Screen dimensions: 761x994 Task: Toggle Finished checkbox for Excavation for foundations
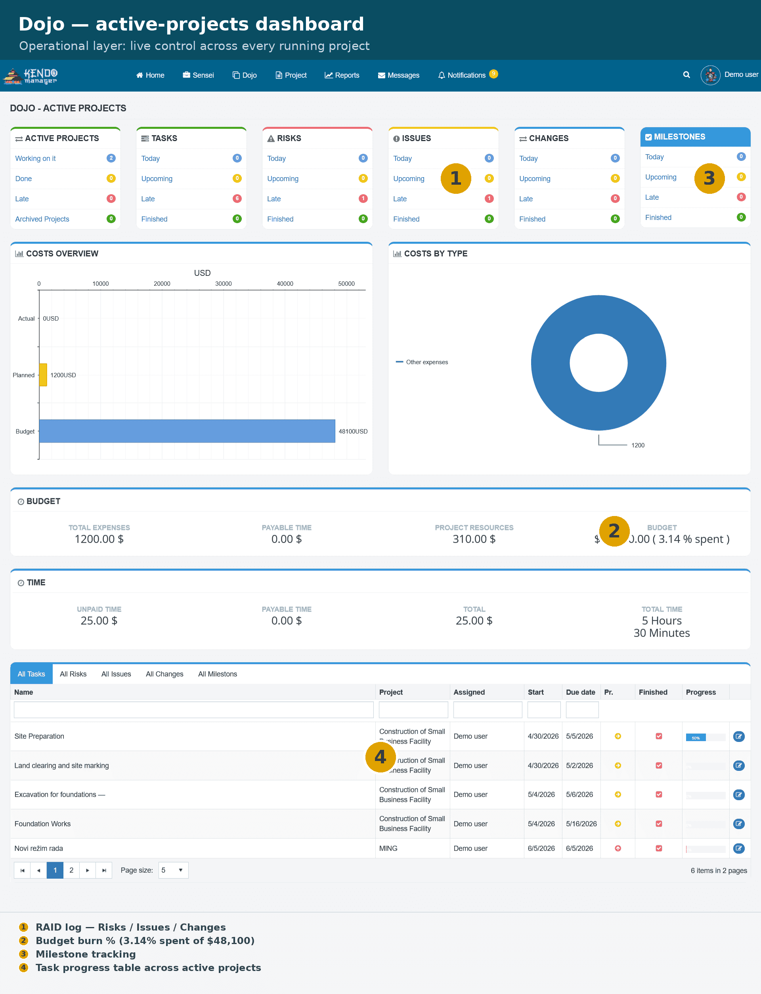(659, 794)
